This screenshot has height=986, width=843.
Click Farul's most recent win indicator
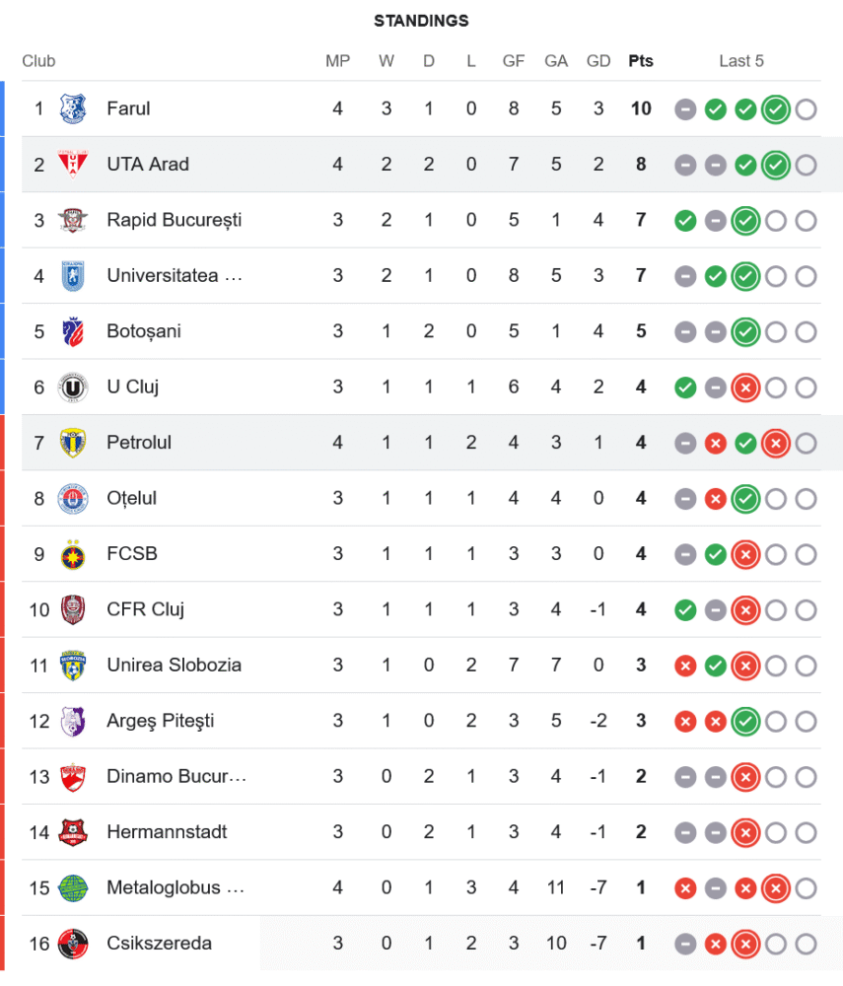click(776, 109)
